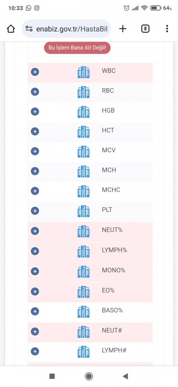This screenshot has width=178, height=387.
Task: Open the tab switcher showing 8 tabs
Action: coord(146,29)
